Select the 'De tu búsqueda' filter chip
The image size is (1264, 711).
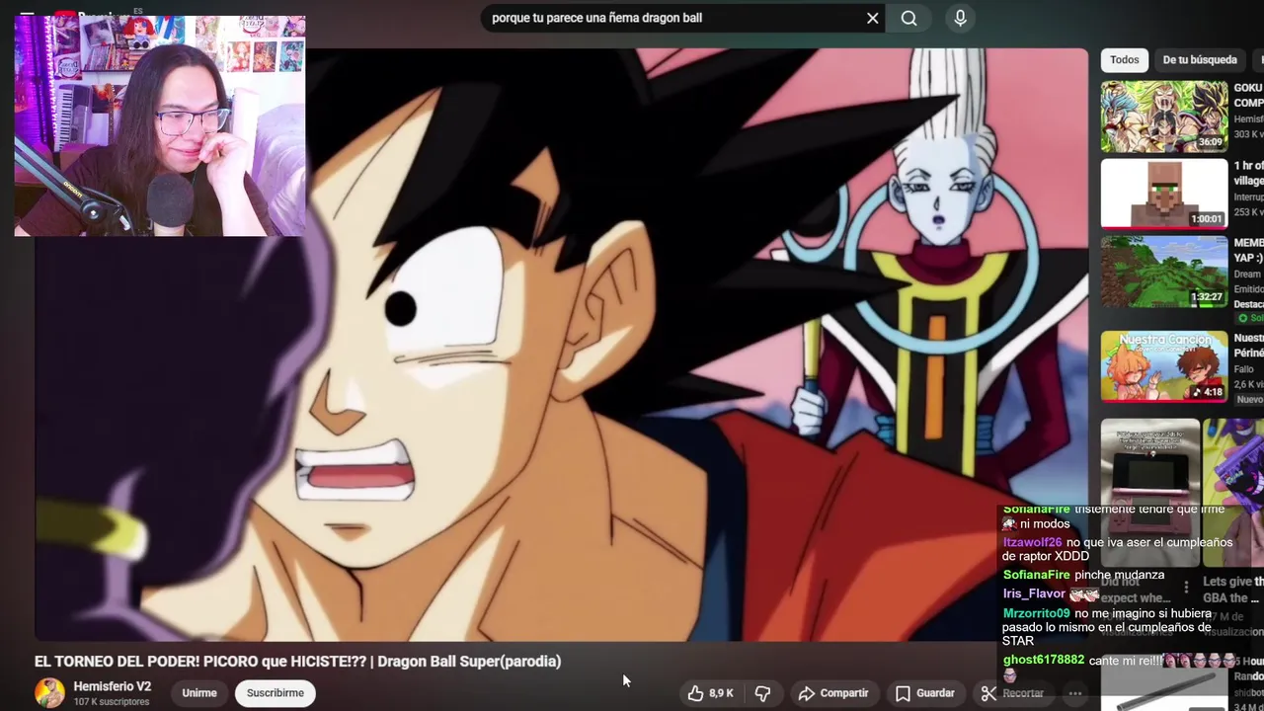(x=1200, y=60)
